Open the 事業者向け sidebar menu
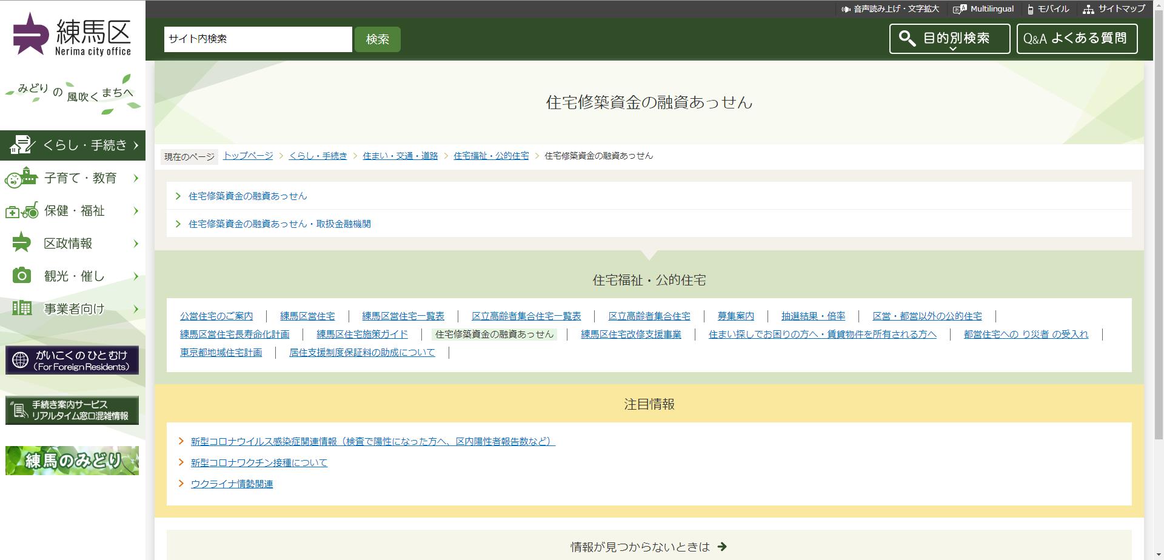The height and width of the screenshot is (560, 1164). point(73,309)
